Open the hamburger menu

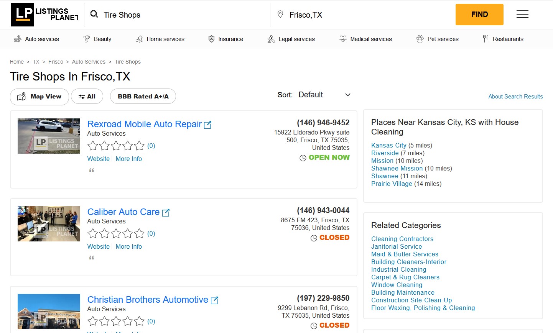click(522, 15)
